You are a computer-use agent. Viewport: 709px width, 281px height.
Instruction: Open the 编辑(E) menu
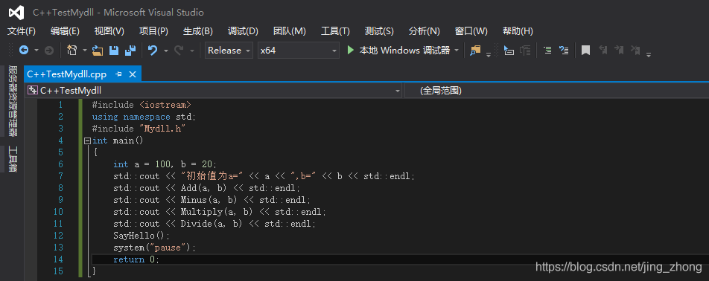[x=65, y=31]
